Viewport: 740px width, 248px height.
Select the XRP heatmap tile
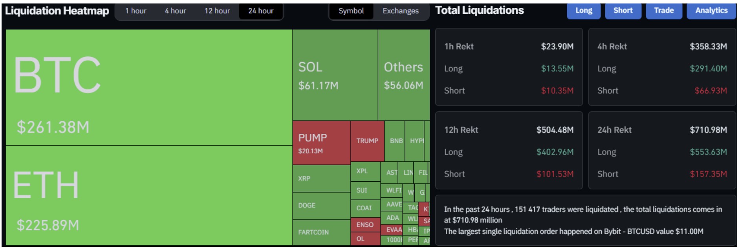pos(321,179)
